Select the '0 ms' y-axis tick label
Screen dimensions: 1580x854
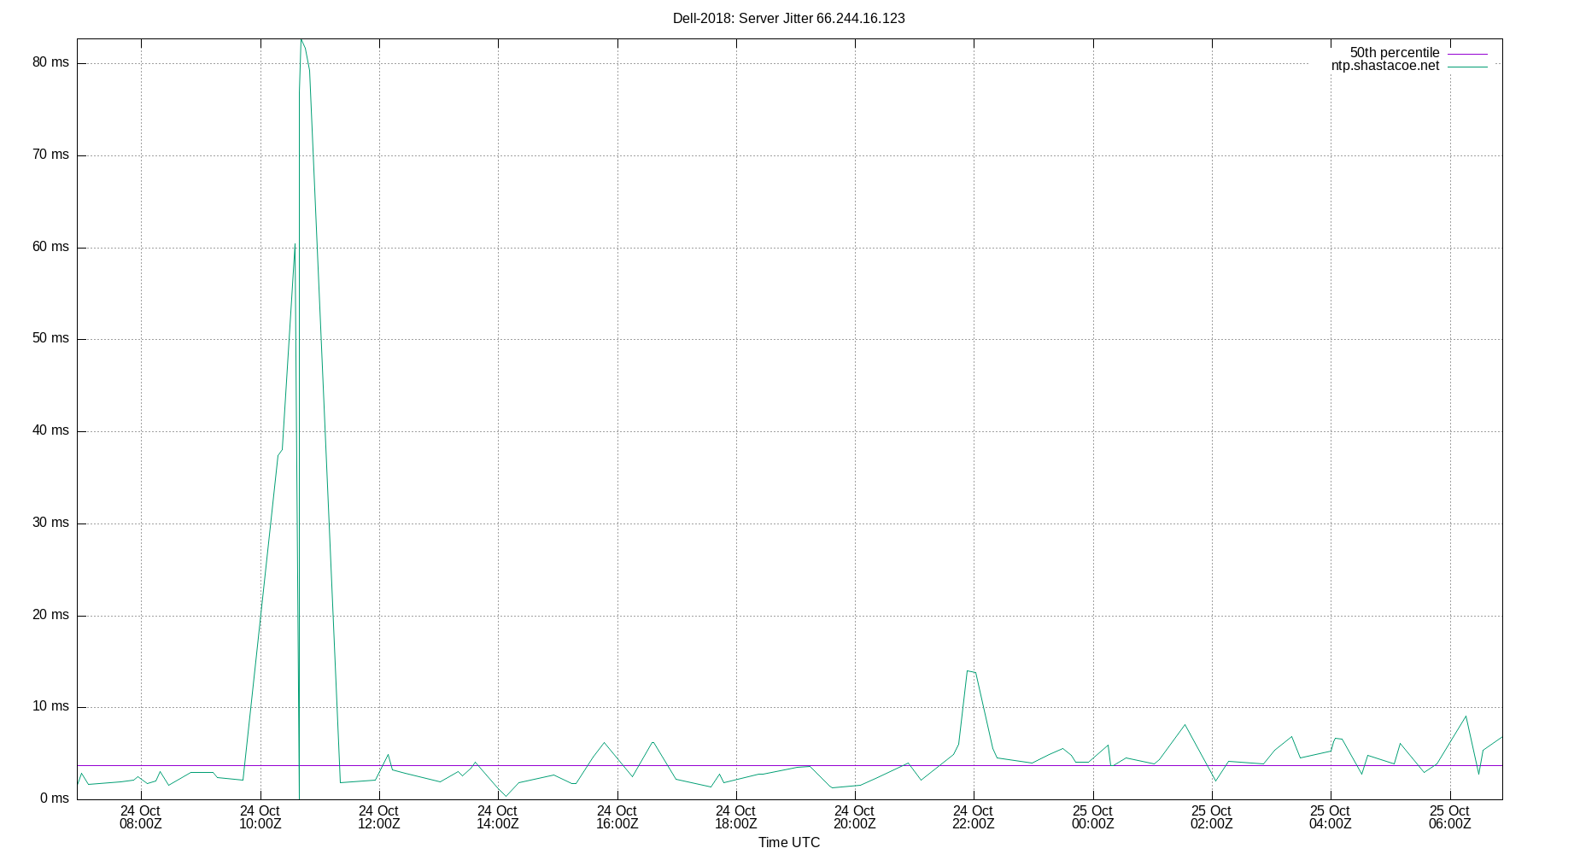pyautogui.click(x=55, y=798)
